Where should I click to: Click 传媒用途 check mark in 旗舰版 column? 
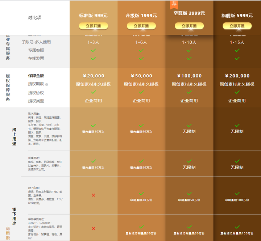(237, 161)
